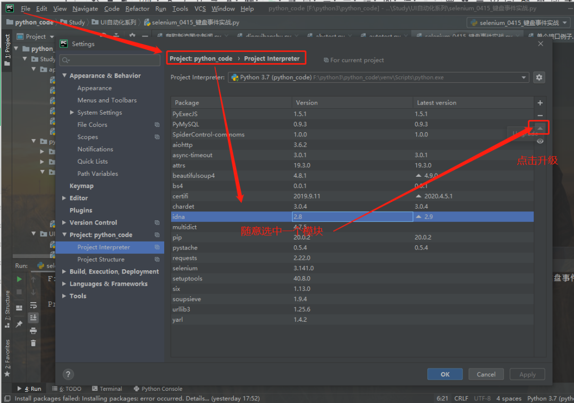
Task: Expand the Editor settings section
Action: 64,198
